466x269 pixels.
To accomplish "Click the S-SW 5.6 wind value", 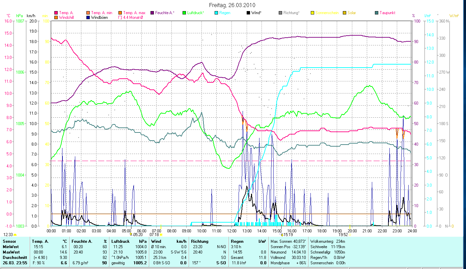I will (179, 252).
